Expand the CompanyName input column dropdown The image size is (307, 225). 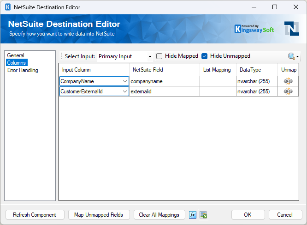(125, 81)
